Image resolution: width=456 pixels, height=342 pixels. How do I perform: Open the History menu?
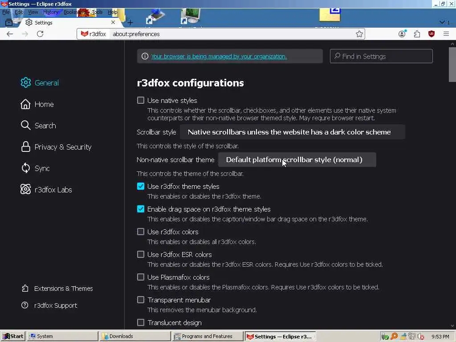(51, 12)
